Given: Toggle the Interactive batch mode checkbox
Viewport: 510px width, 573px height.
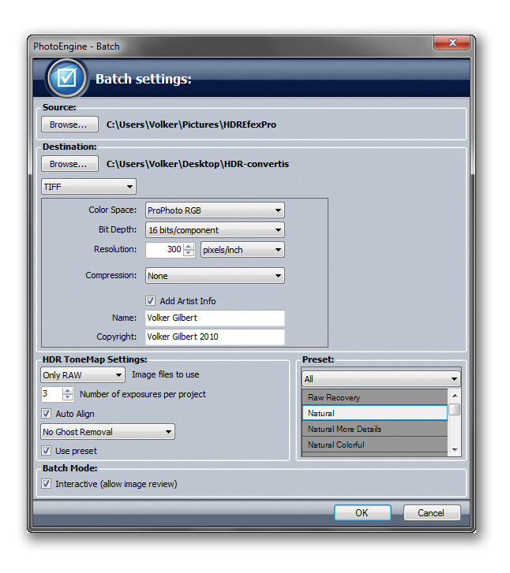Looking at the screenshot, I should click(x=46, y=484).
